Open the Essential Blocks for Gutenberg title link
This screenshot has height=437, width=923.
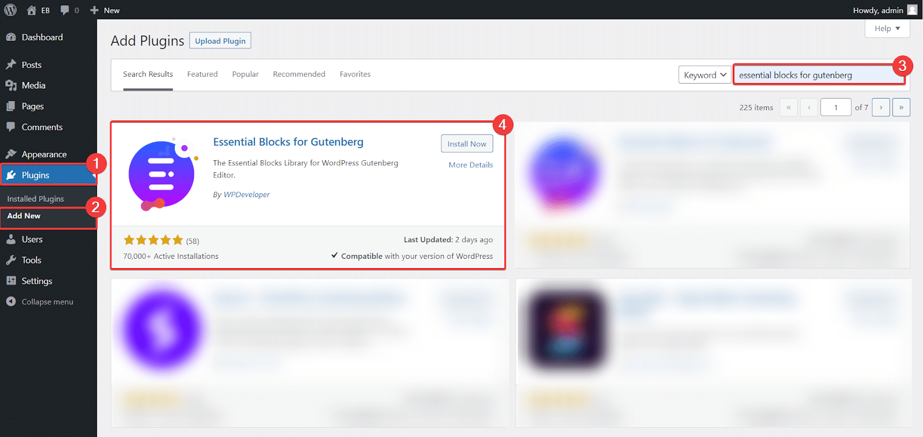(288, 142)
